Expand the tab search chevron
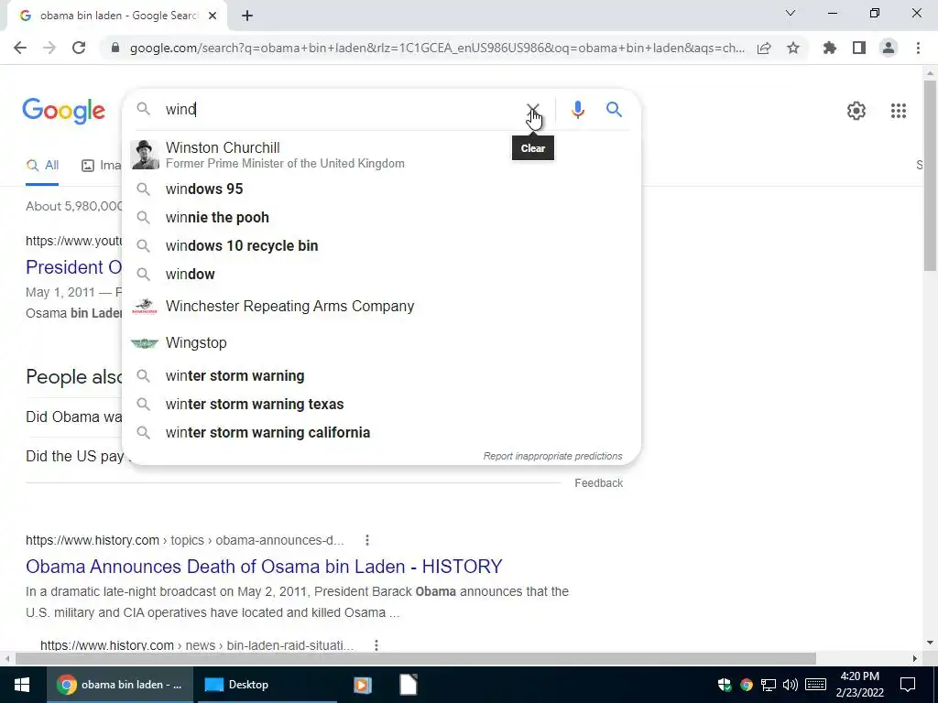 [791, 13]
